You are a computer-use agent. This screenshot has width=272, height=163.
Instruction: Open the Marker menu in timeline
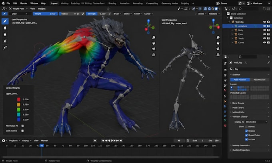coord(44,141)
